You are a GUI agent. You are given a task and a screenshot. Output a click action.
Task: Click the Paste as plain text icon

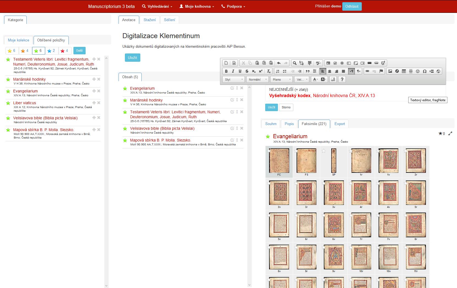click(x=264, y=63)
